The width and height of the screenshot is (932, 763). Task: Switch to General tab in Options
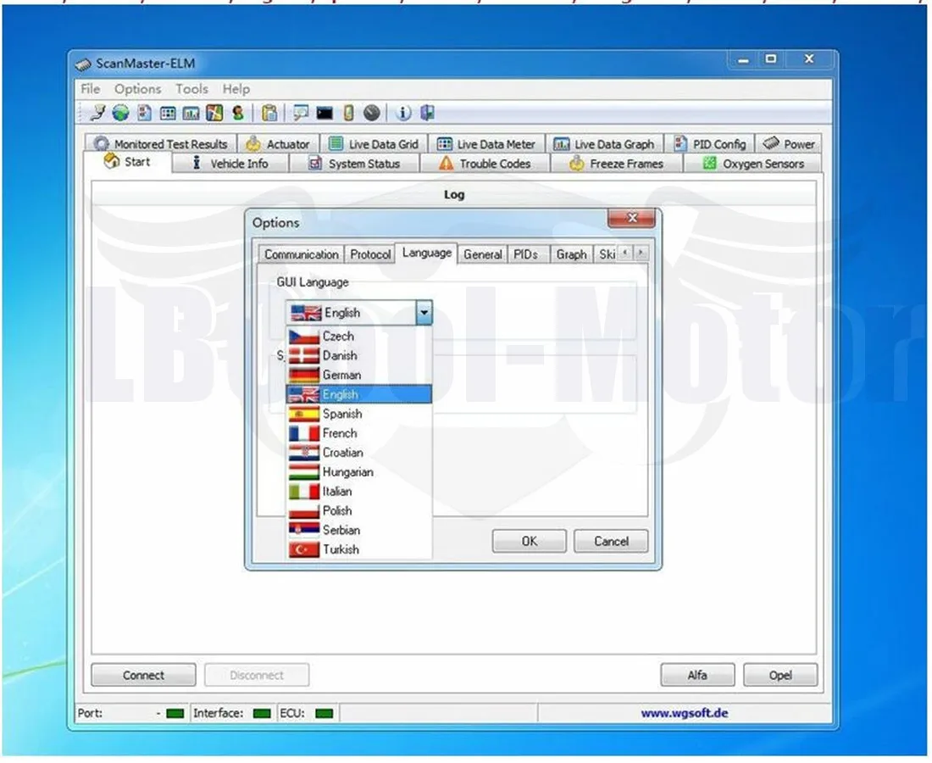[483, 254]
